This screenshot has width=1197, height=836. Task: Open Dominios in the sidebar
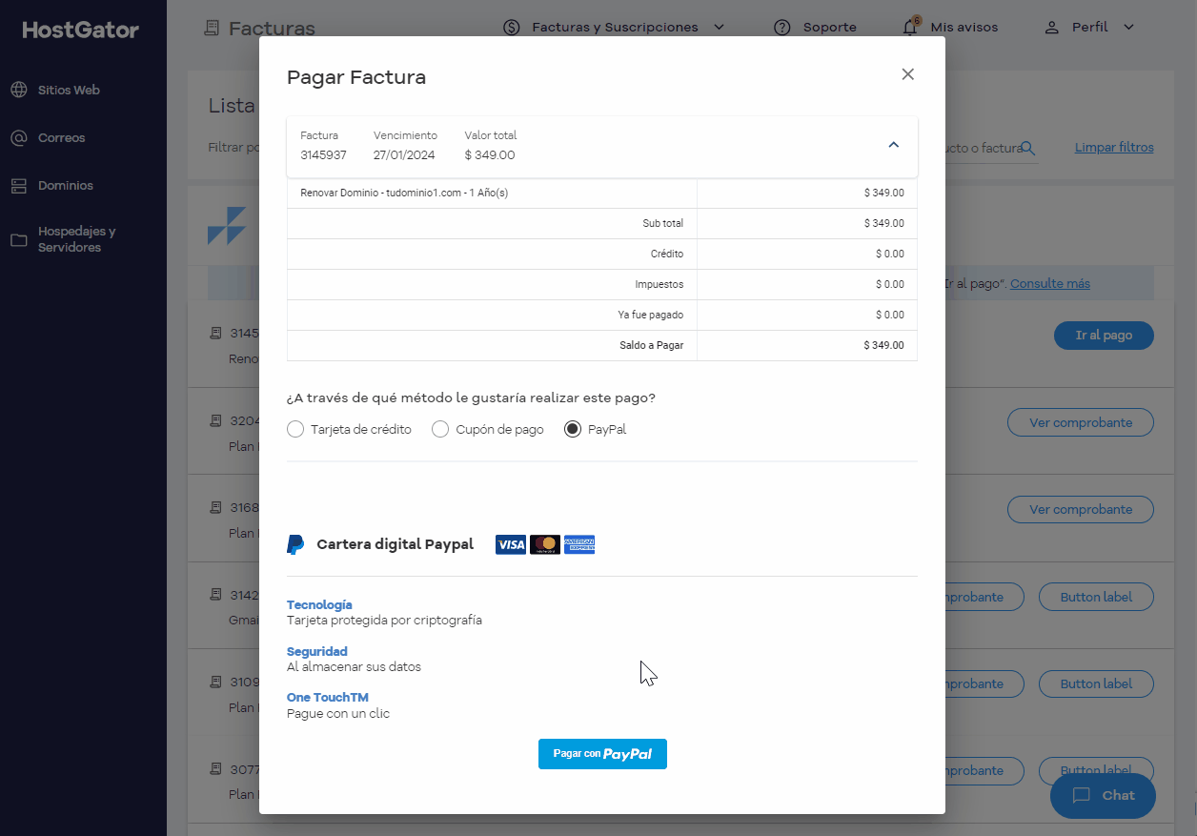[x=65, y=186]
